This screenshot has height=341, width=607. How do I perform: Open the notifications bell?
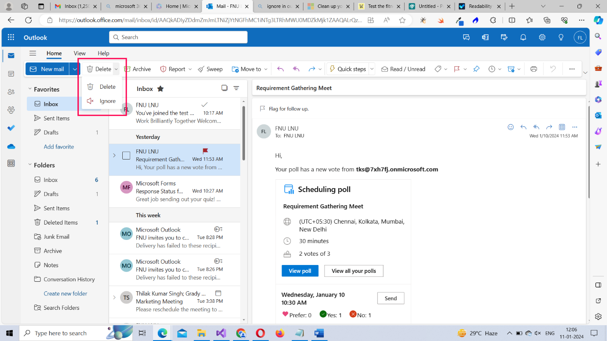(523, 37)
